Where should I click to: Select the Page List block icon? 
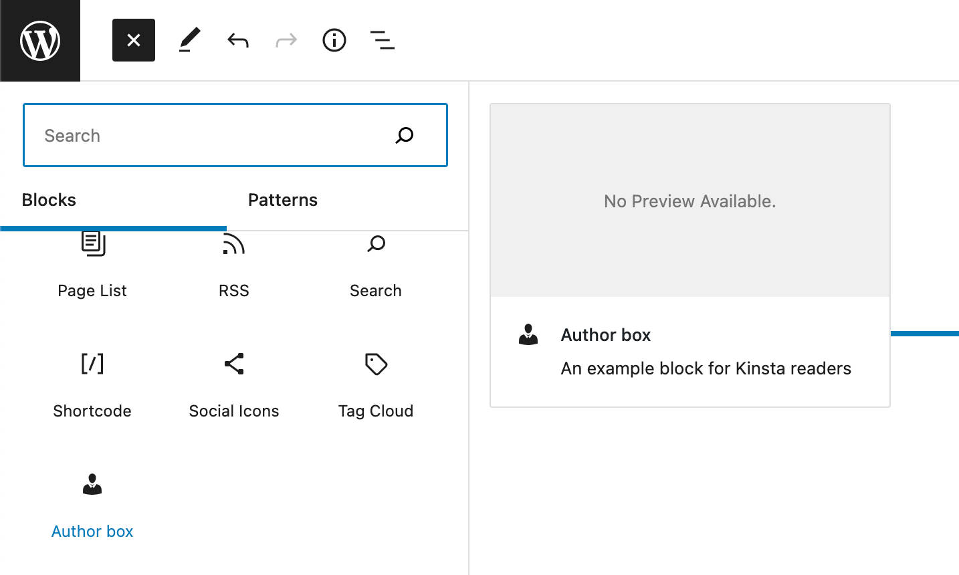pos(92,244)
